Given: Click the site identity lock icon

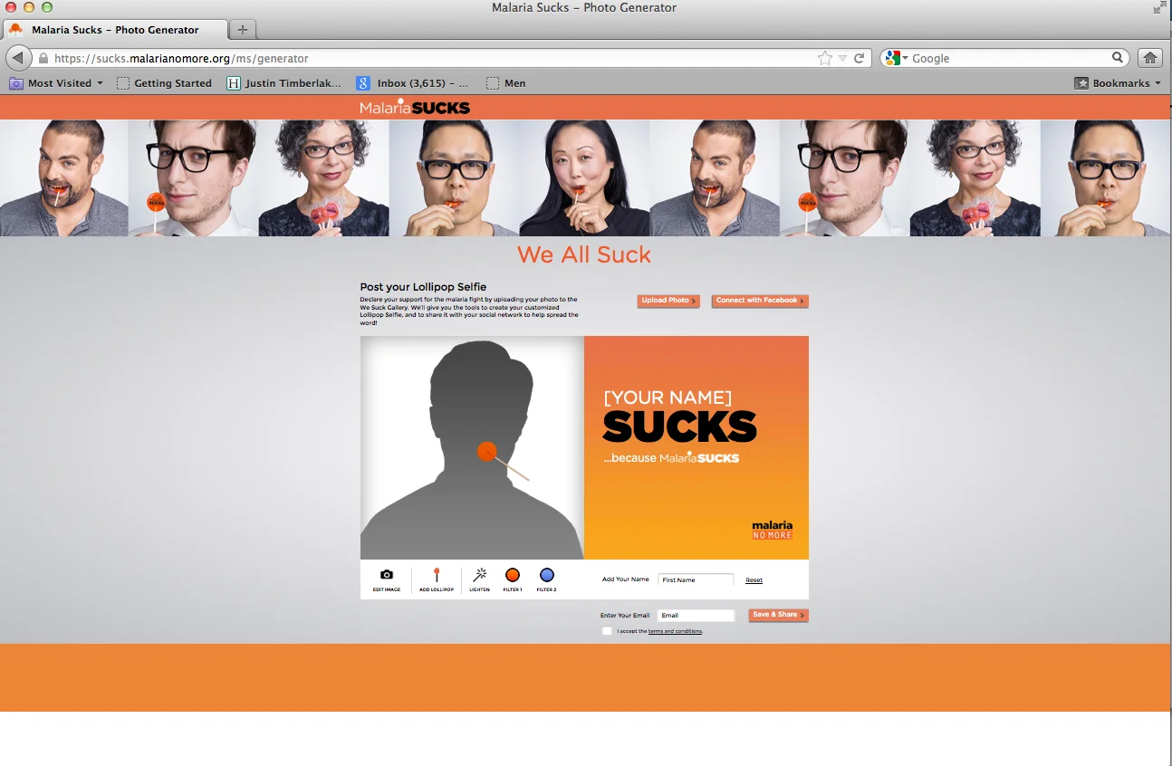Looking at the screenshot, I should [43, 58].
